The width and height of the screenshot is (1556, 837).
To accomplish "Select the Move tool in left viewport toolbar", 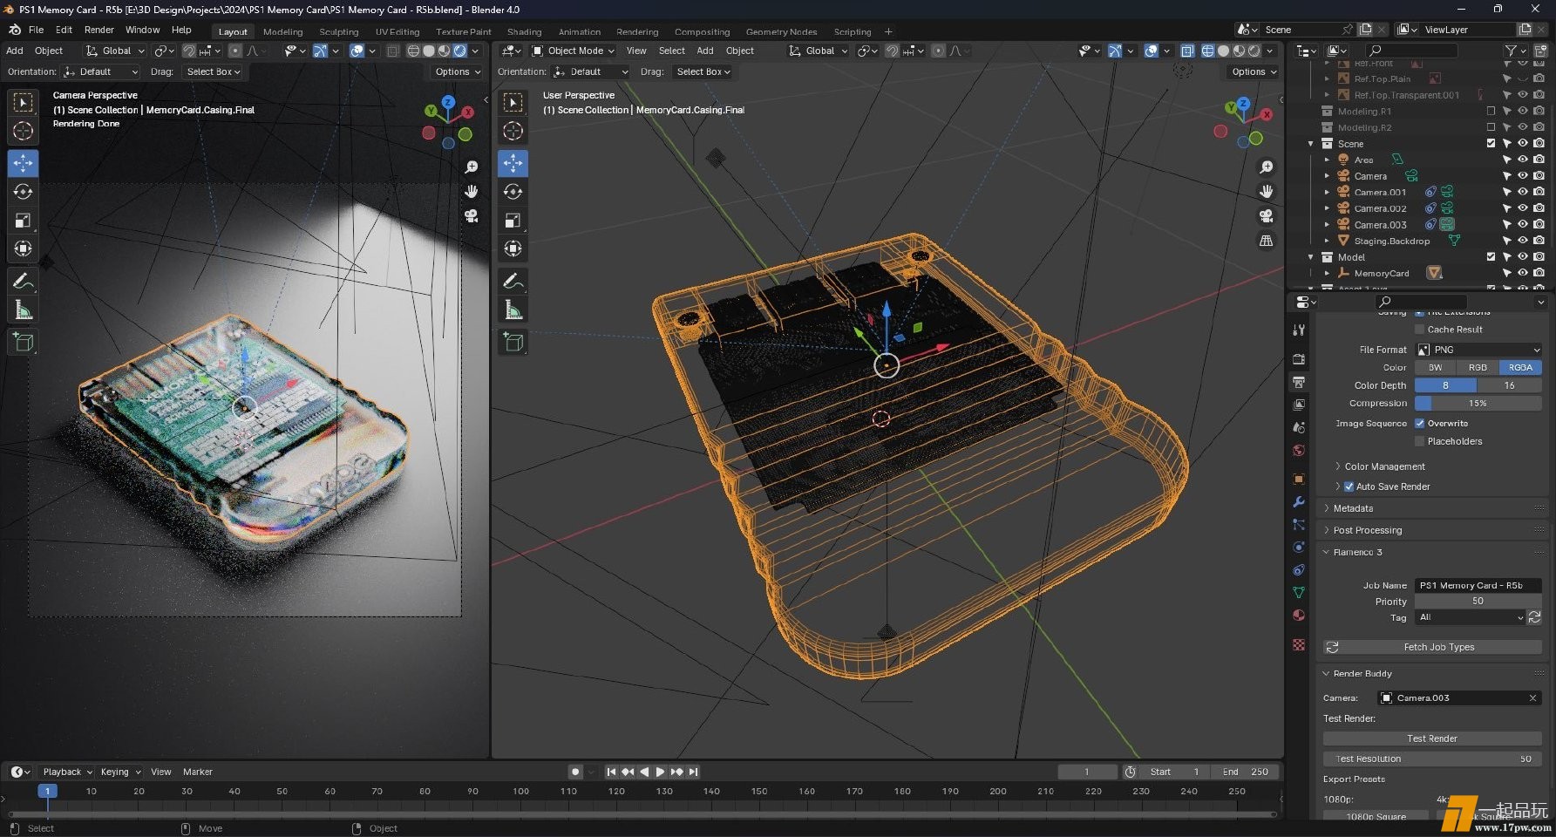I will [23, 163].
